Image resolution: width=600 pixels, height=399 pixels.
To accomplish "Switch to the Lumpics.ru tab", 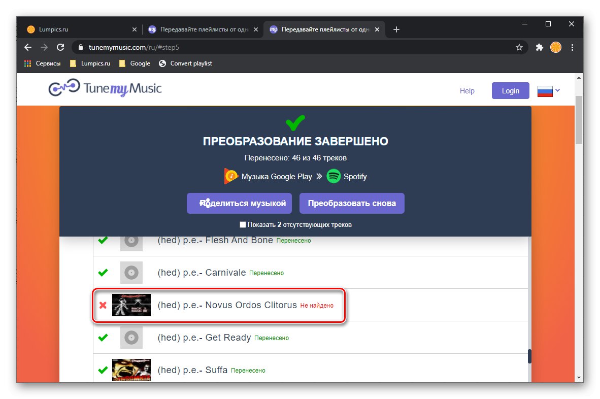I will [80, 29].
